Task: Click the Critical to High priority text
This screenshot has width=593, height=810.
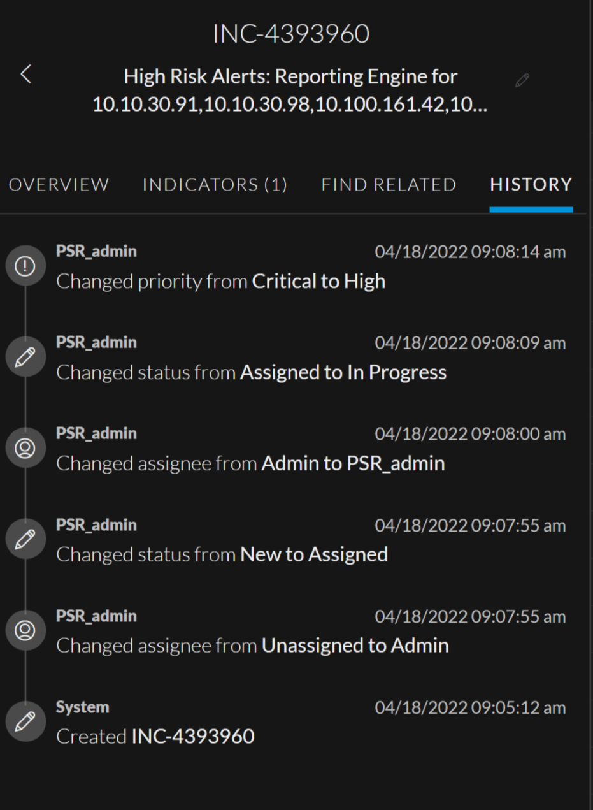Action: tap(318, 281)
